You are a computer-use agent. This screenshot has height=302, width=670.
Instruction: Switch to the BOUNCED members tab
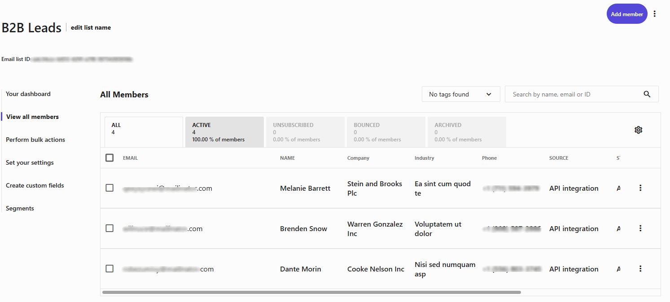click(x=386, y=131)
